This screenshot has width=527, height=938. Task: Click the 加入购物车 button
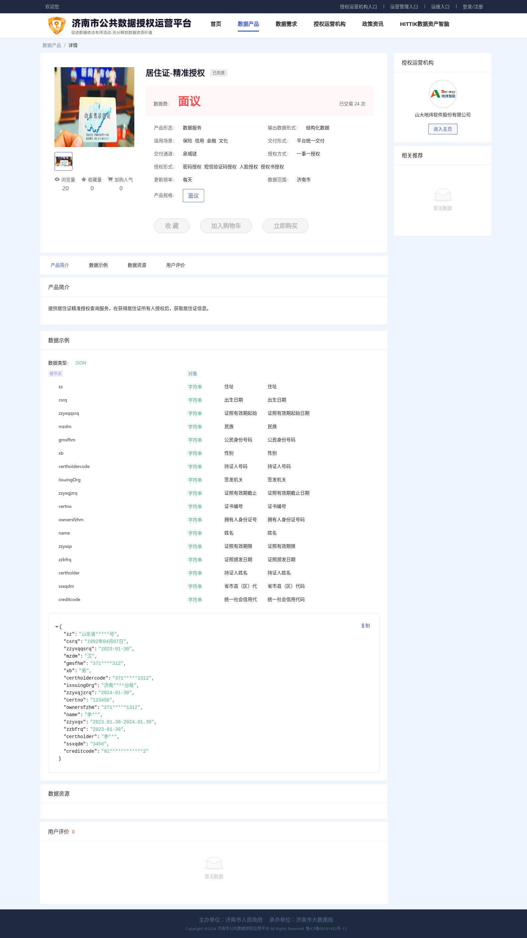point(226,226)
